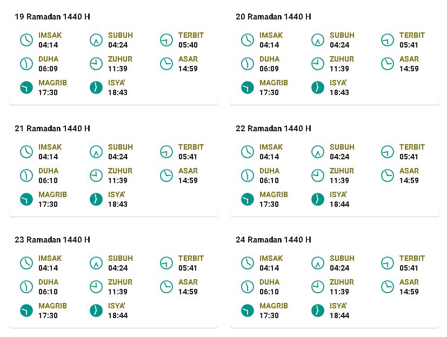Screen dimensions: 447x337
Task: Click the Zuhur clock icon for 19 Ramadan
Action: pos(96,64)
